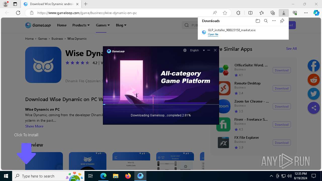Viewport: 322px width, 181px height.
Task: Select the Download Wise Dynamic browser tab
Action: click(51, 4)
